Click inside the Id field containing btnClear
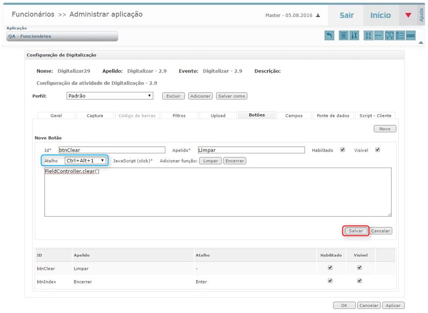The image size is (428, 313). point(111,150)
